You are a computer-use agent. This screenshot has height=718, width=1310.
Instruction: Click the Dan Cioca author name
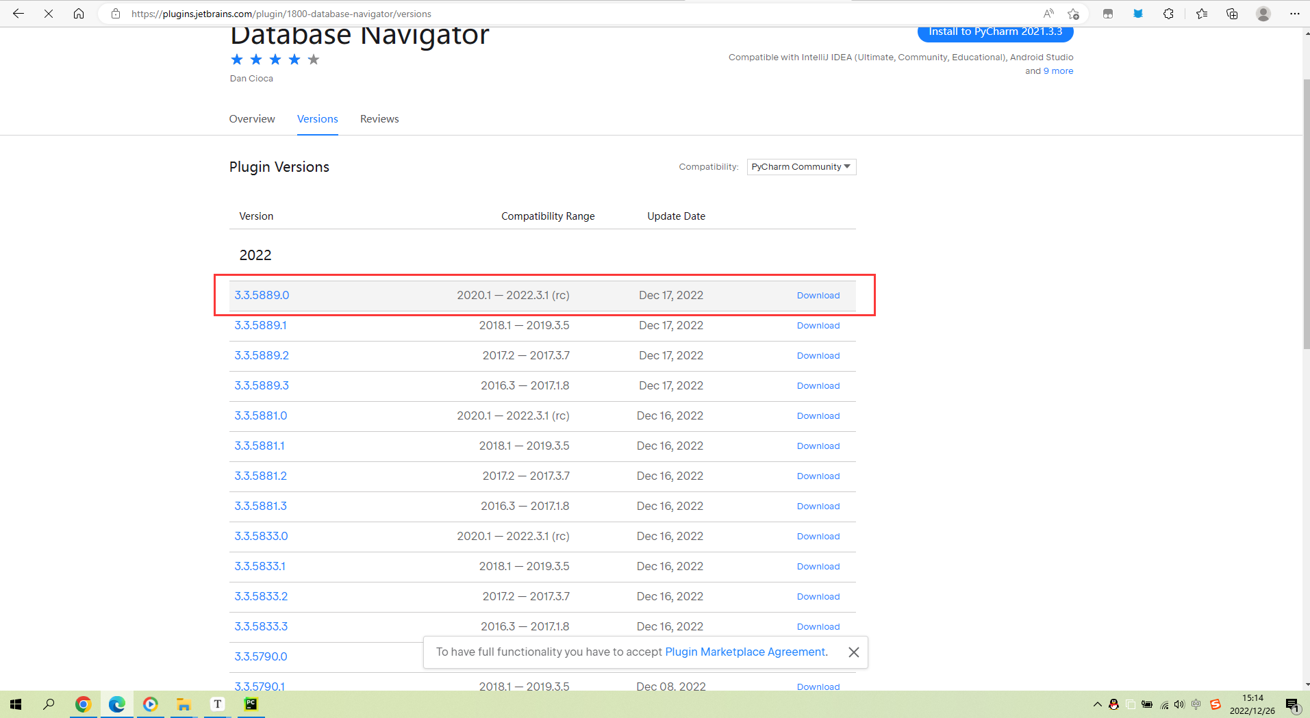point(251,79)
